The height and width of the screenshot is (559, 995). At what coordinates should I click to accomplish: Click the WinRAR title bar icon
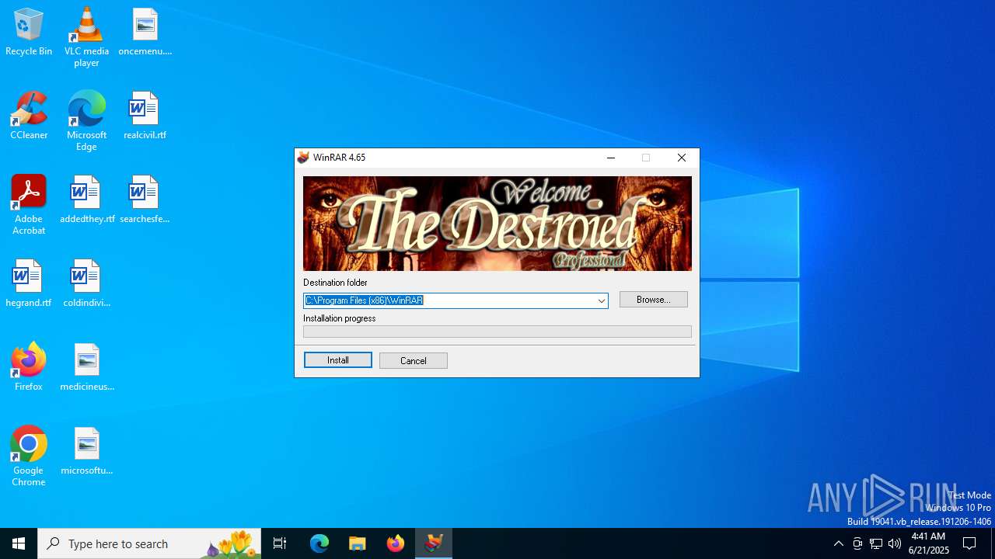tap(303, 158)
